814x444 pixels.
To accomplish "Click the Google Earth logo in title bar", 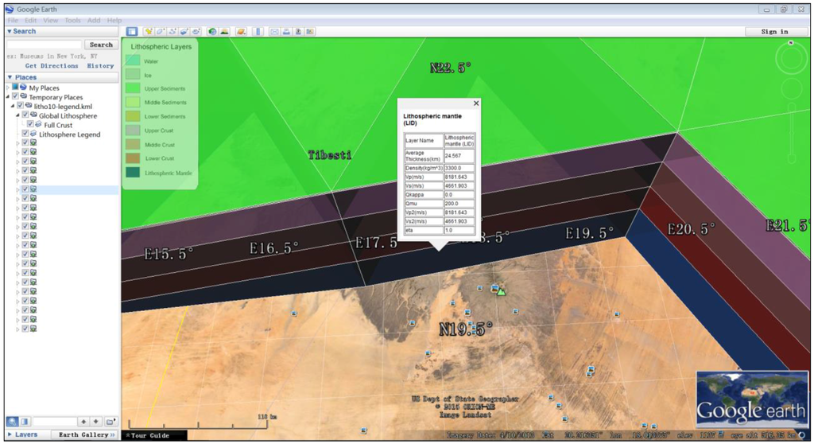I will pos(10,10).
